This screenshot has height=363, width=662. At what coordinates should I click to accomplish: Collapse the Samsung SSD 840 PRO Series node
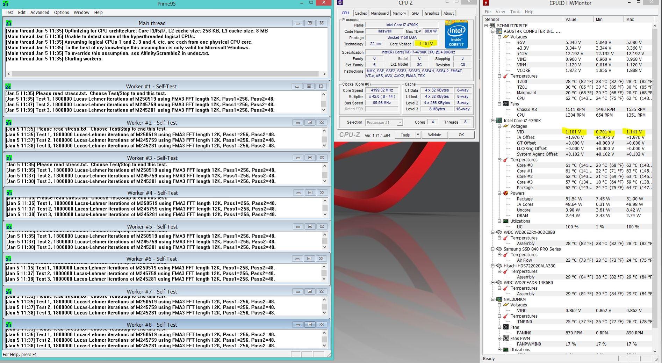coord(493,249)
